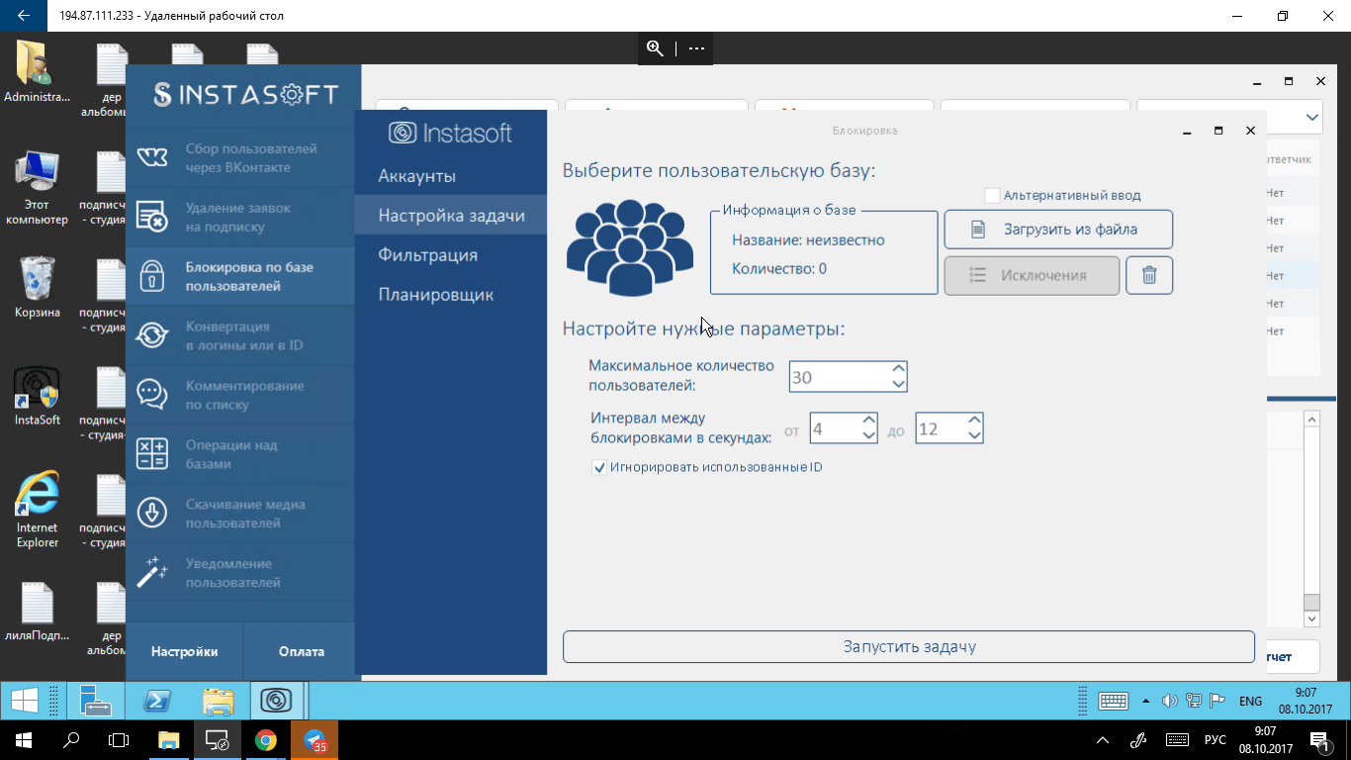Viewport: 1351px width, 760px height.
Task: Increase maximum user count stepper
Action: click(x=898, y=369)
